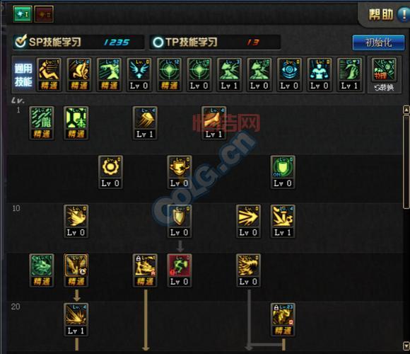Click the 转换 switch skill icon
Viewport: 410px width, 354px height.
point(384,74)
